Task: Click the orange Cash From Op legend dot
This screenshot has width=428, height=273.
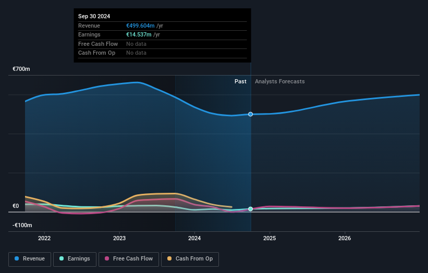Action: 169,258
